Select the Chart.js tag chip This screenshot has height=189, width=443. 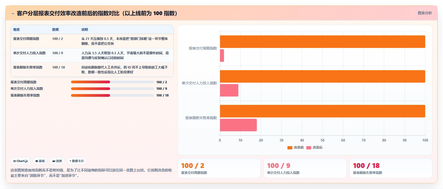[21, 161]
